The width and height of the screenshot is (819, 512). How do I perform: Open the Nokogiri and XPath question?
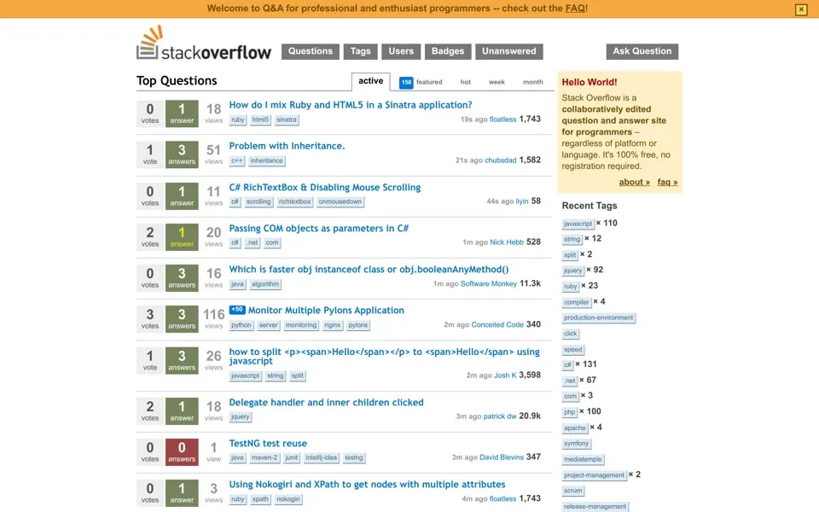coord(367,485)
